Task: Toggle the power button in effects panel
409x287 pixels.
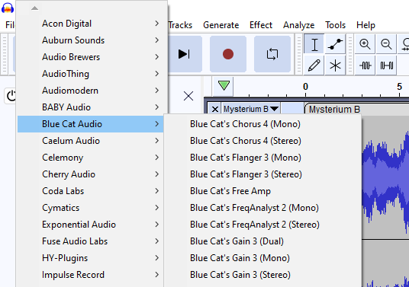Action: pos(11,96)
